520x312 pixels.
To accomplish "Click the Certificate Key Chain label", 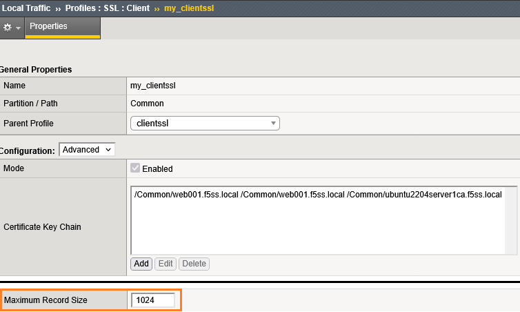I will click(42, 227).
